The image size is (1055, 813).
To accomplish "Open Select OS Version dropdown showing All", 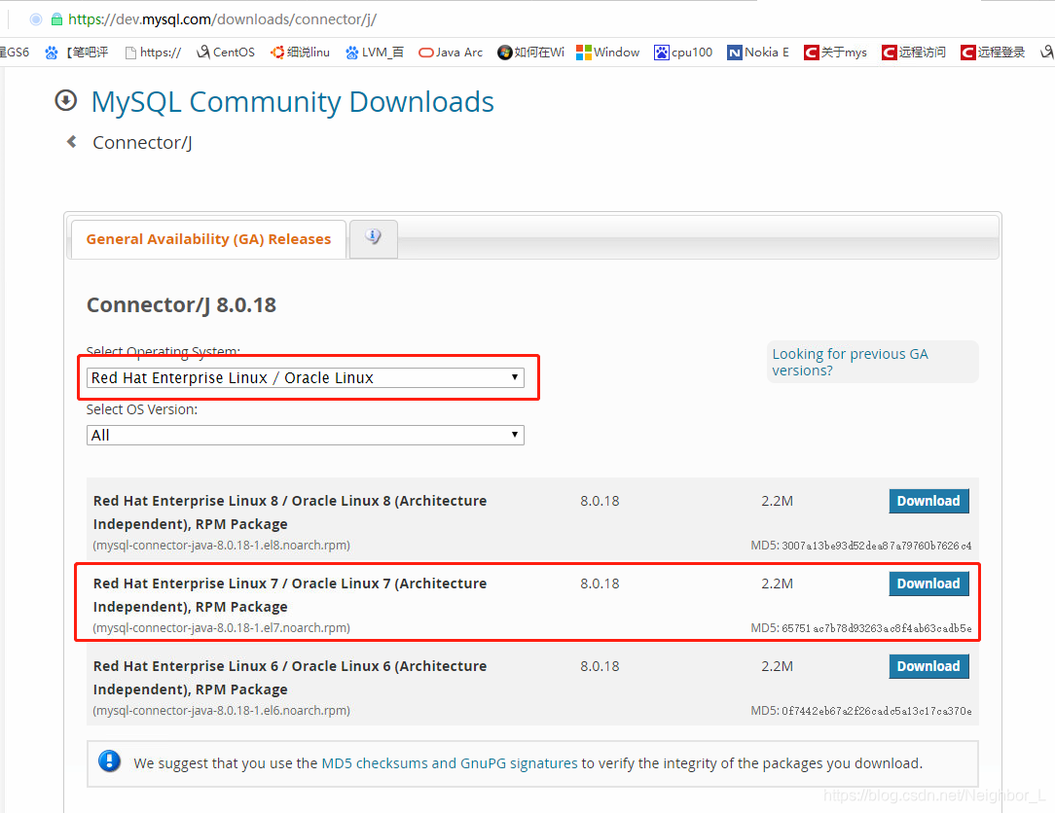I will click(x=306, y=435).
